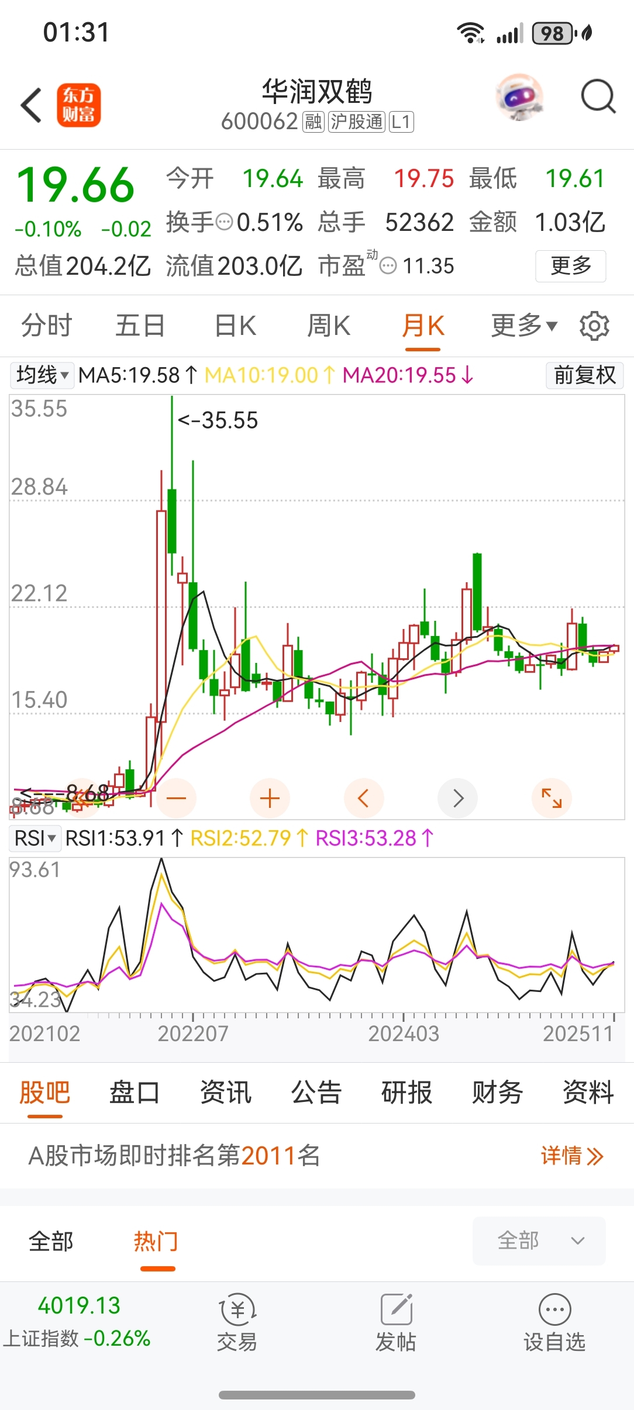Open the 盘口 tab
The height and width of the screenshot is (1410, 634).
point(135,1092)
